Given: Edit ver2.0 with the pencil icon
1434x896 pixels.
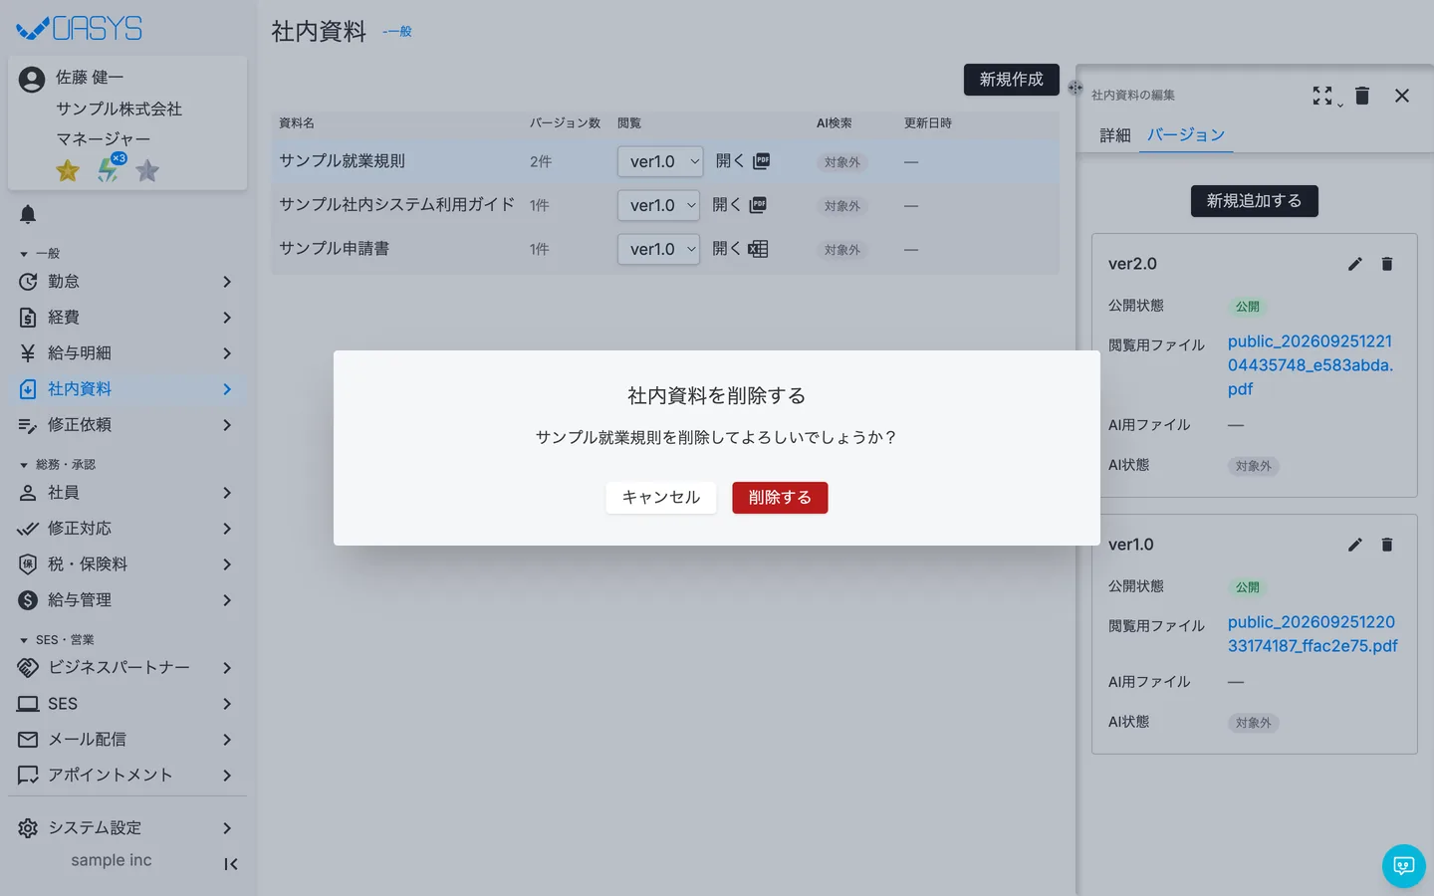Looking at the screenshot, I should (1355, 264).
